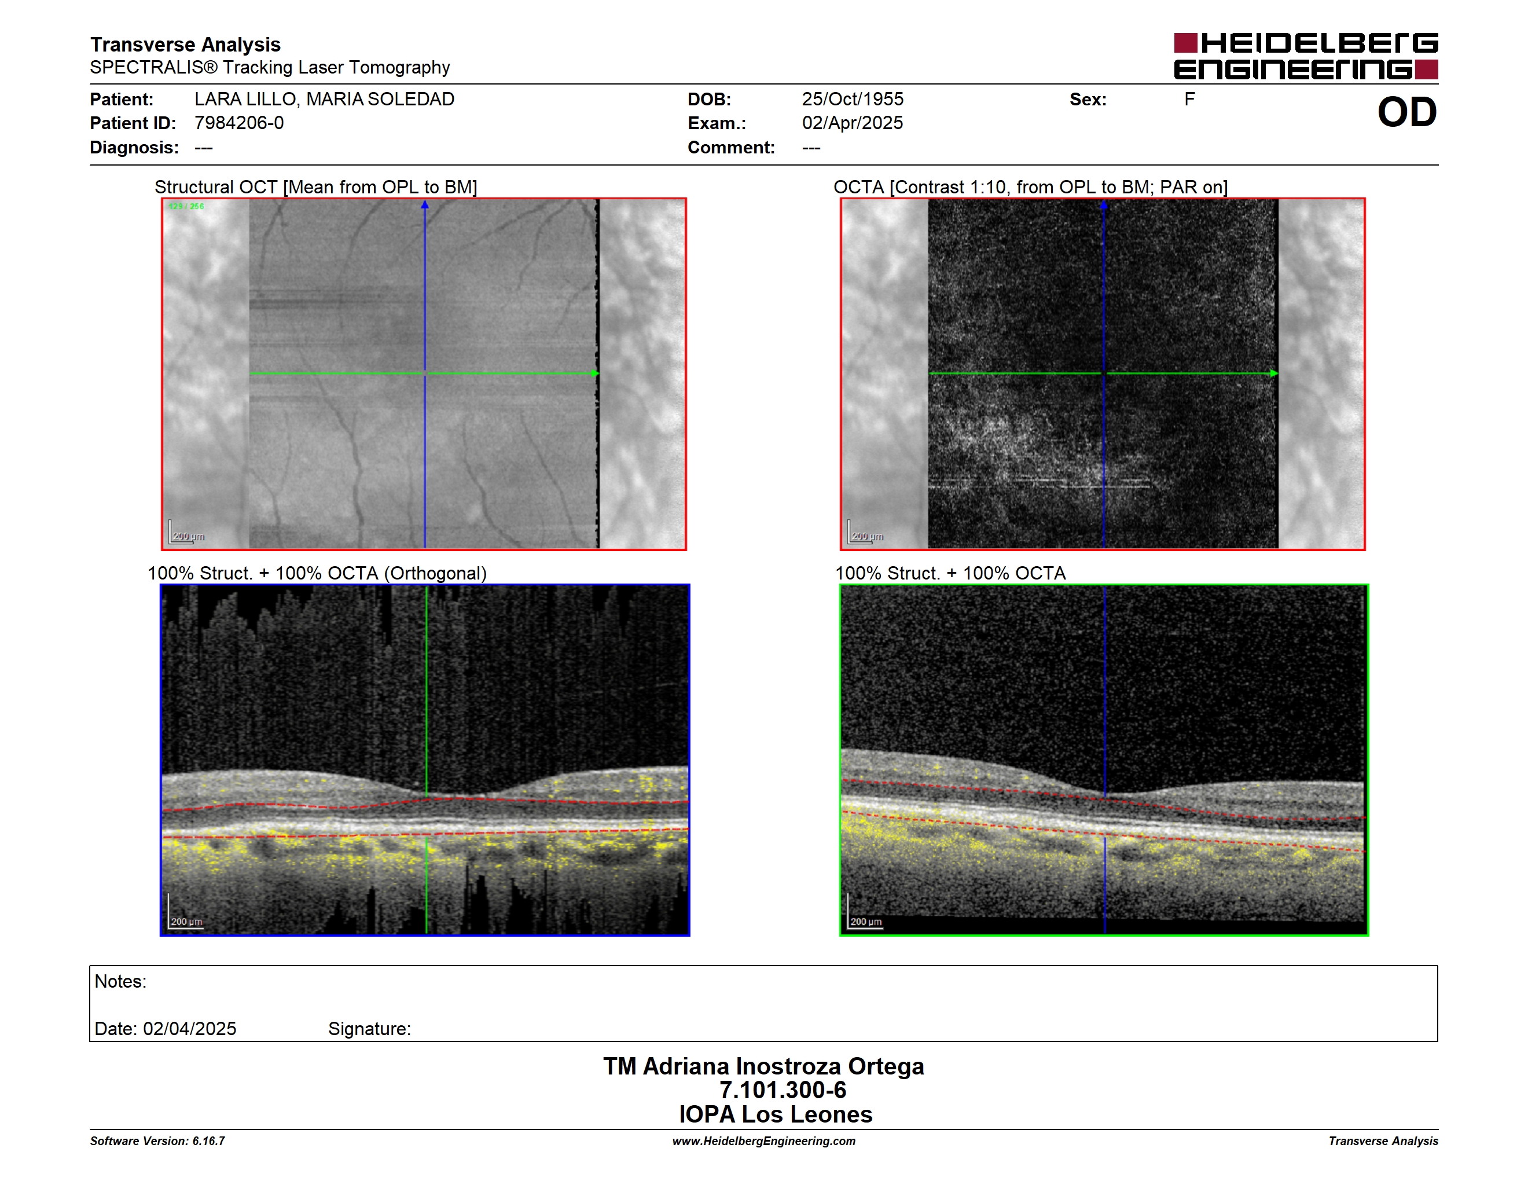This screenshot has height=1181, width=1528.
Task: Open www.HeidelbergEngineering.com footer link
Action: tap(763, 1140)
